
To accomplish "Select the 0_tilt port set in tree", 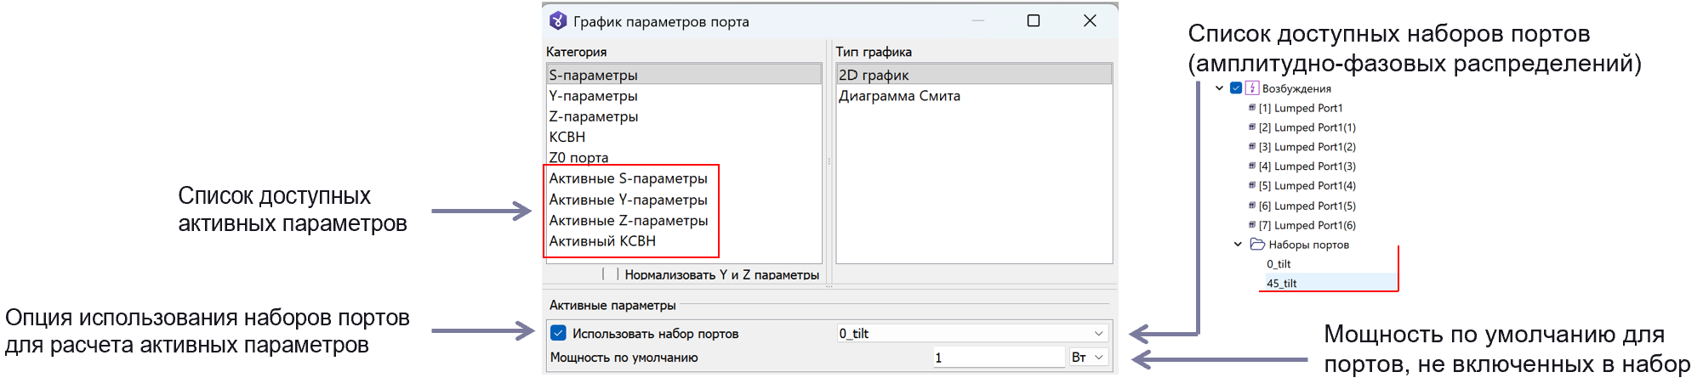I will pos(1279,264).
